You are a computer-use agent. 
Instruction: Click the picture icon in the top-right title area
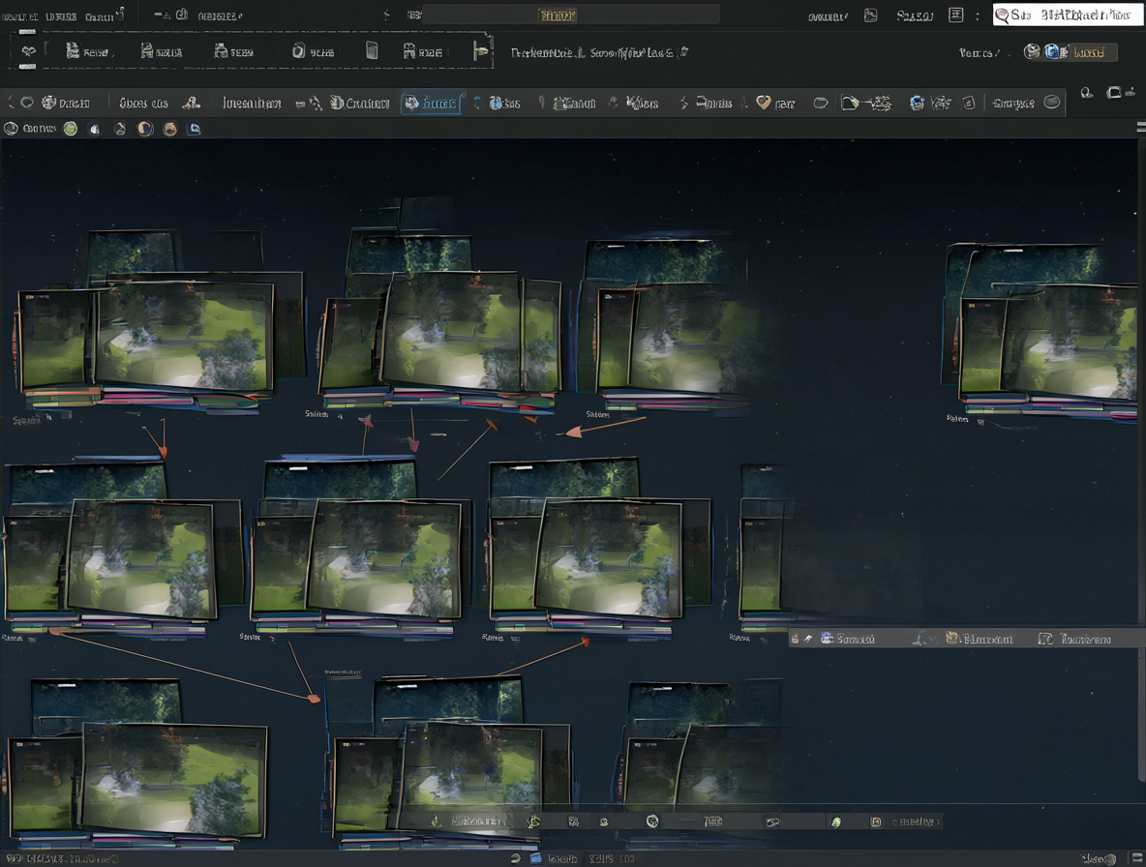point(870,15)
